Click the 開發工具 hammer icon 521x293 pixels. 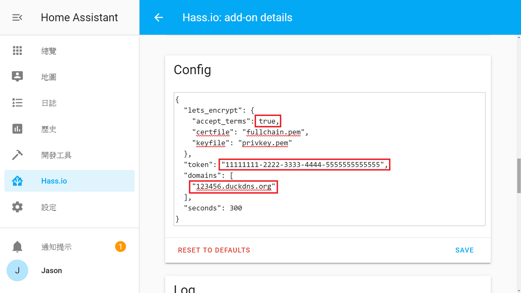(x=17, y=155)
